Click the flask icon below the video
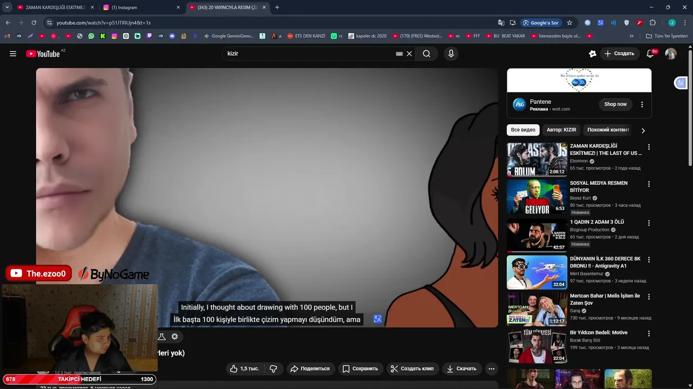The image size is (693, 389). point(161,337)
